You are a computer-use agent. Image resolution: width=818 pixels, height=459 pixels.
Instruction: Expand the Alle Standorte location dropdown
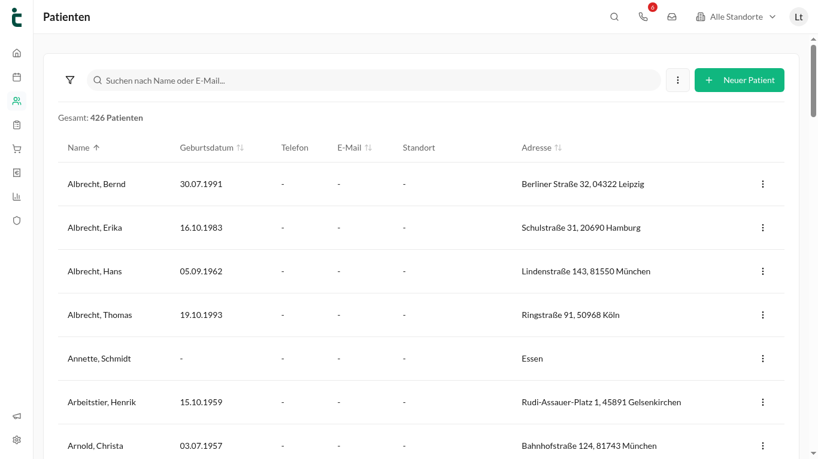pos(736,17)
